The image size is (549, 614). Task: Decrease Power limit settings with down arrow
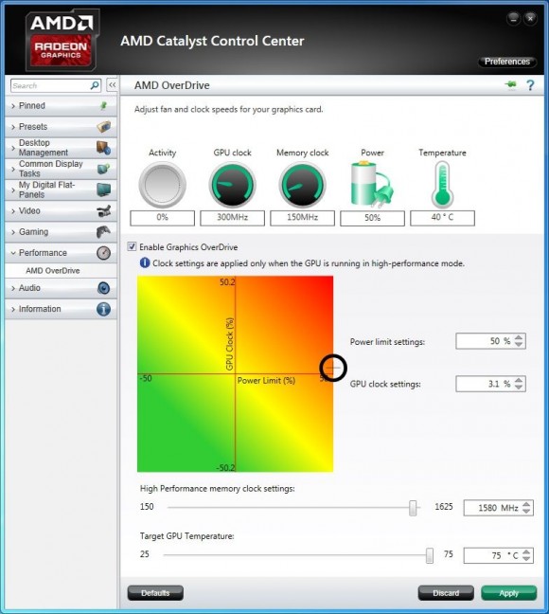click(519, 345)
